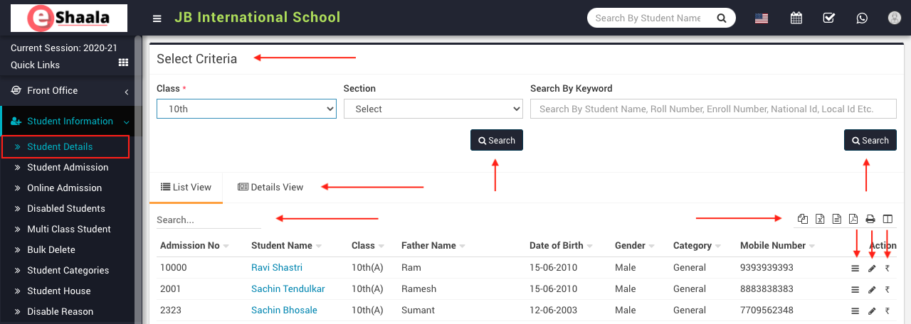Click the WhatsApp icon in header

point(862,18)
